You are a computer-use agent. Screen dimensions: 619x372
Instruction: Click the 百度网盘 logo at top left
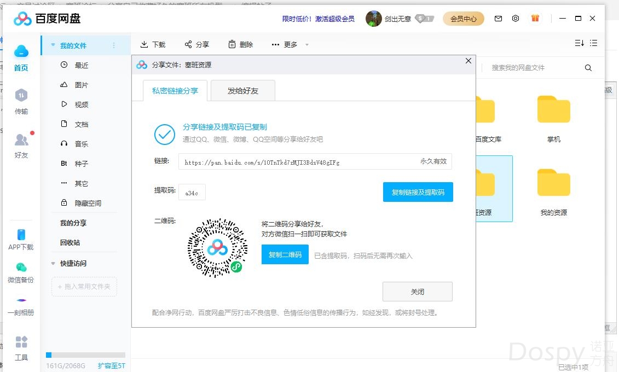(x=47, y=19)
